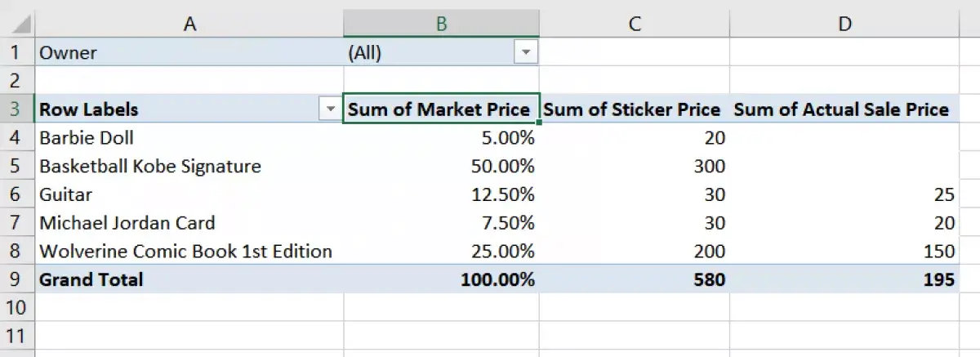Select column C header

point(635,24)
